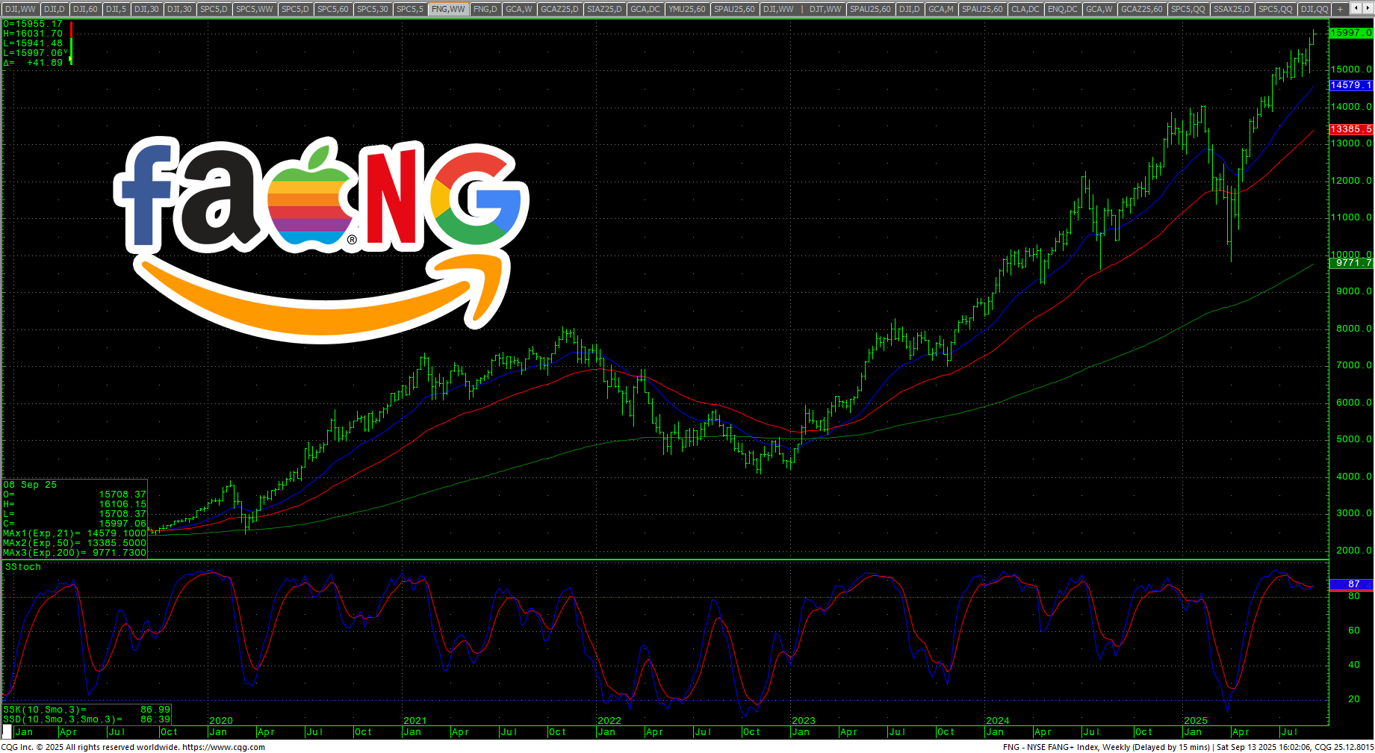
Task: Switch to the ENQ,DC tab
Action: (1062, 9)
